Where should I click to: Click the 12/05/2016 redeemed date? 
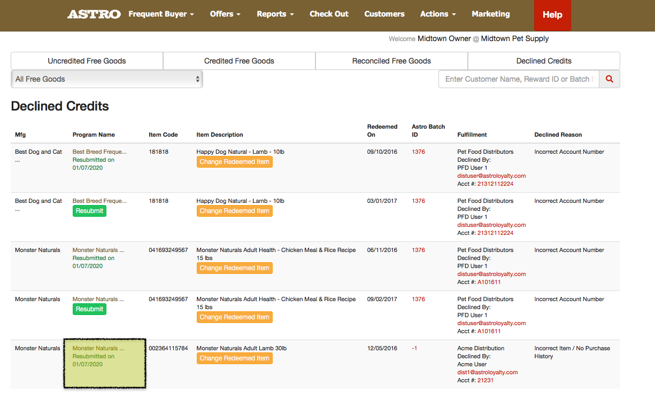pos(382,348)
